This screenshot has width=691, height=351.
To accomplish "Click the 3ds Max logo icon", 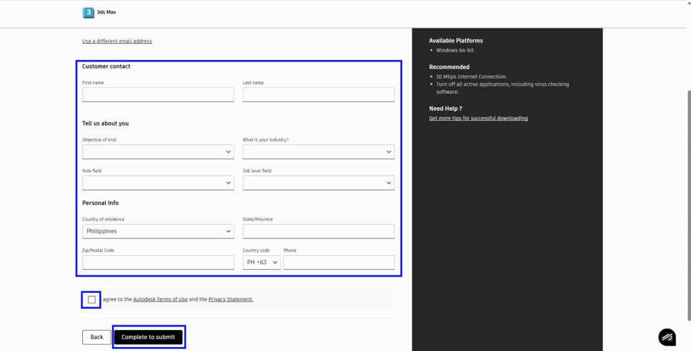I will (88, 13).
